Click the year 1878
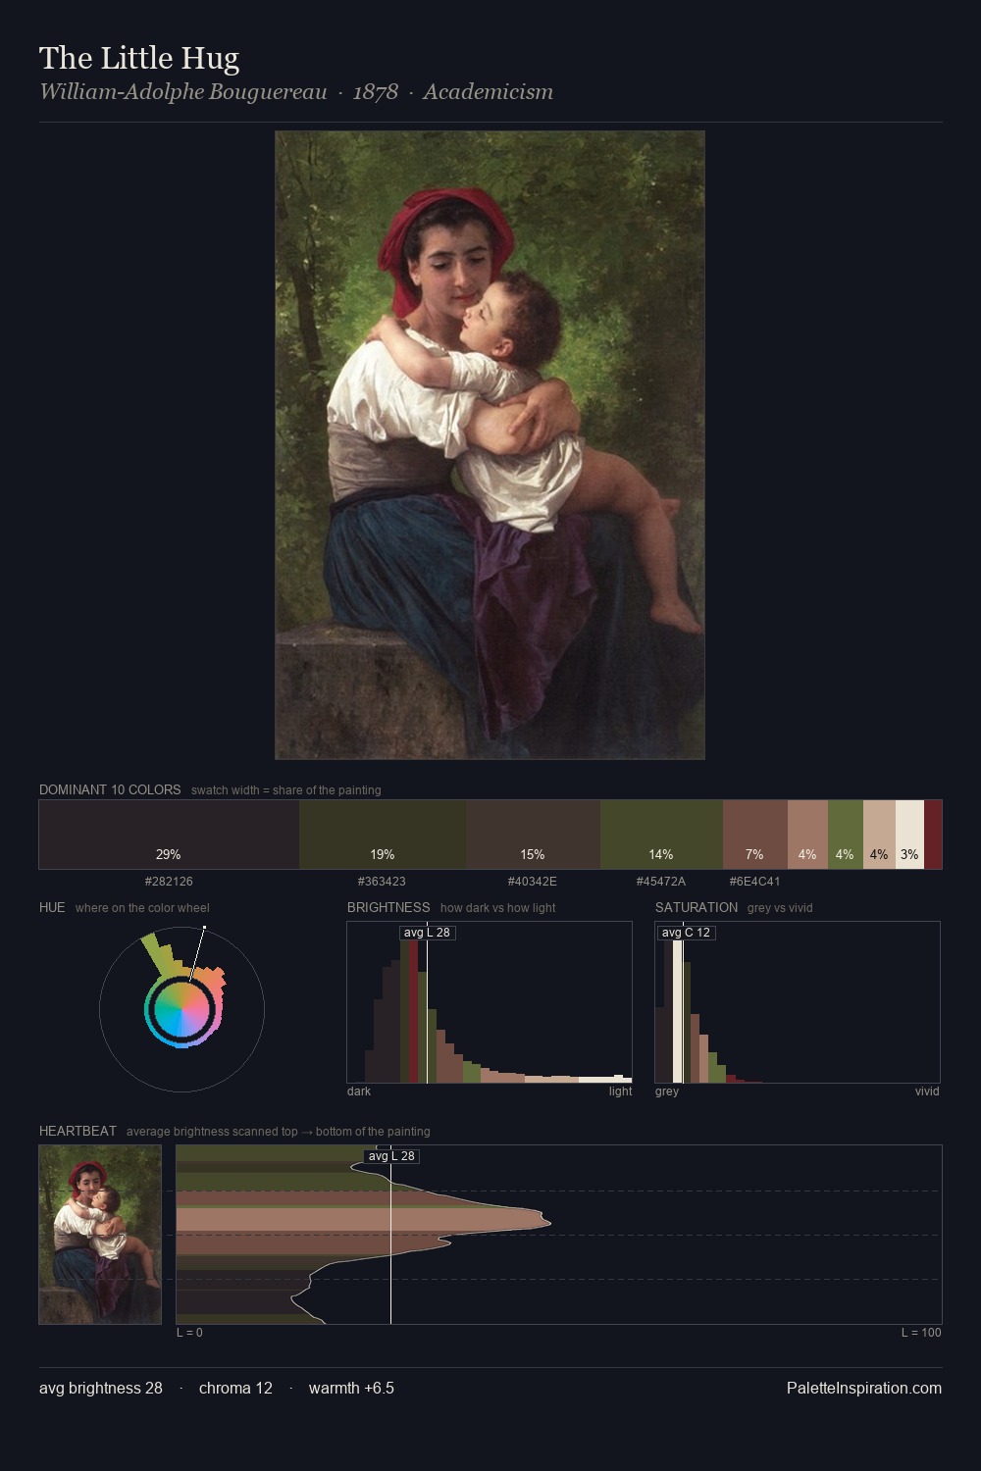981x1471 pixels. 376,92
